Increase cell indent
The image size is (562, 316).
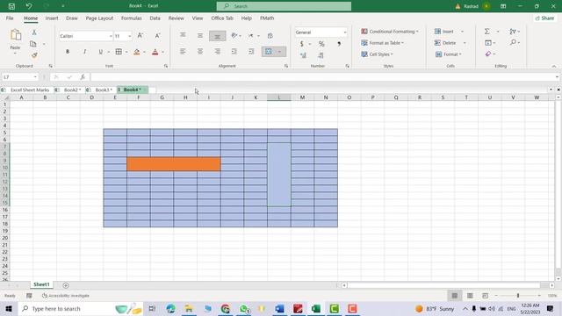251,52
